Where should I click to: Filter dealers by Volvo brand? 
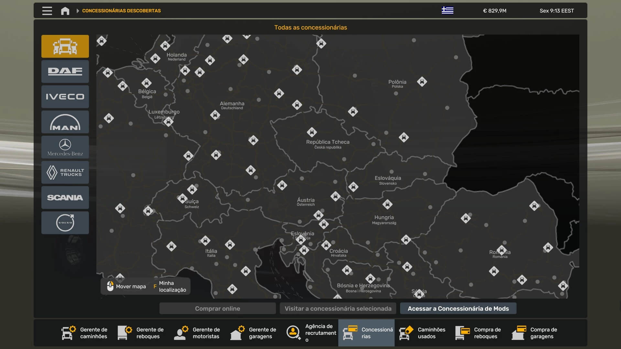(65, 223)
